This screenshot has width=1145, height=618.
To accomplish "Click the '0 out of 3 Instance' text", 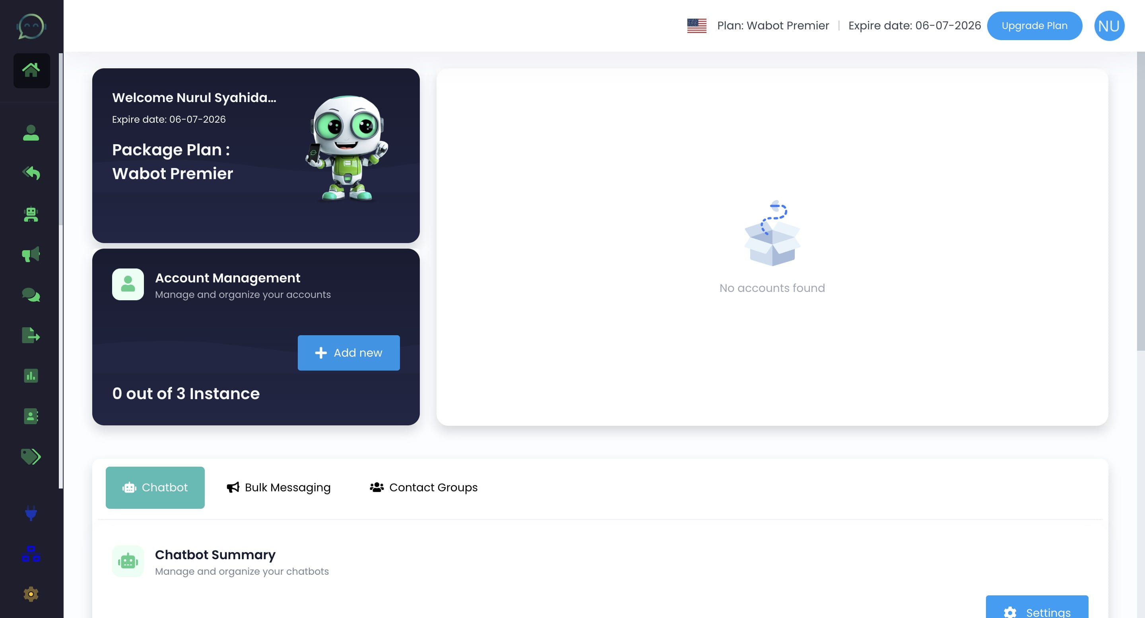I will click(186, 394).
